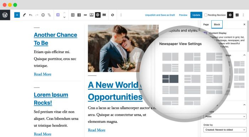
Task: Move block down with the arrow
Action: pos(64,17)
